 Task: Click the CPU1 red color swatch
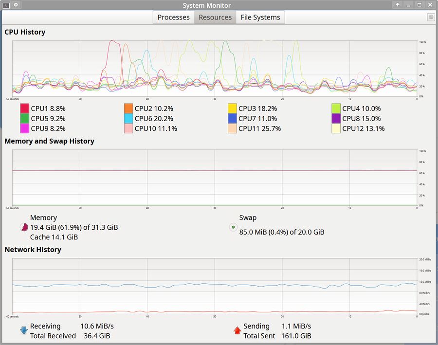[25, 109]
